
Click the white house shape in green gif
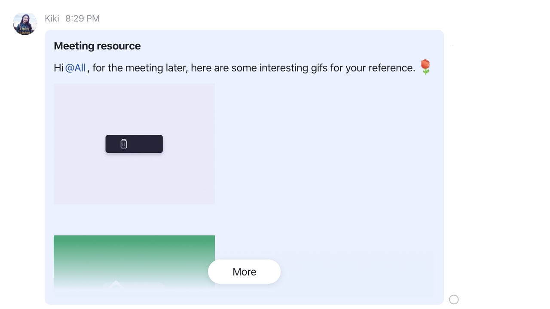(115, 284)
